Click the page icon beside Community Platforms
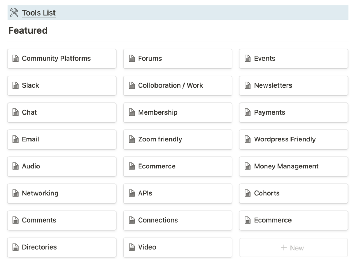356x273 pixels. tap(16, 58)
